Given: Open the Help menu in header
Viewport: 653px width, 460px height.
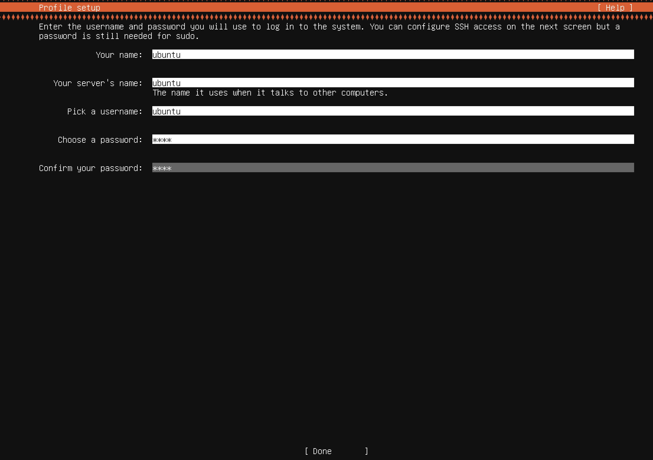Looking at the screenshot, I should tap(615, 8).
